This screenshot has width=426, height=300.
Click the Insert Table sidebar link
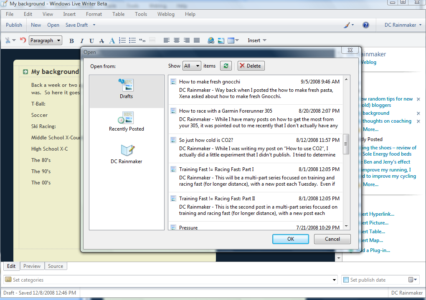373,232
